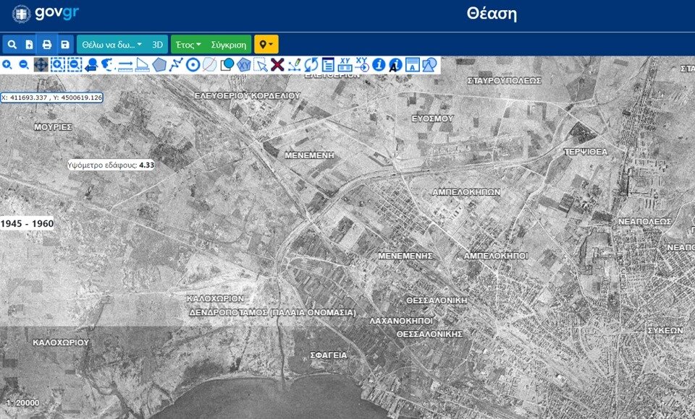Open the list document panel icon
Image resolution: width=695 pixels, height=419 pixels.
click(328, 64)
